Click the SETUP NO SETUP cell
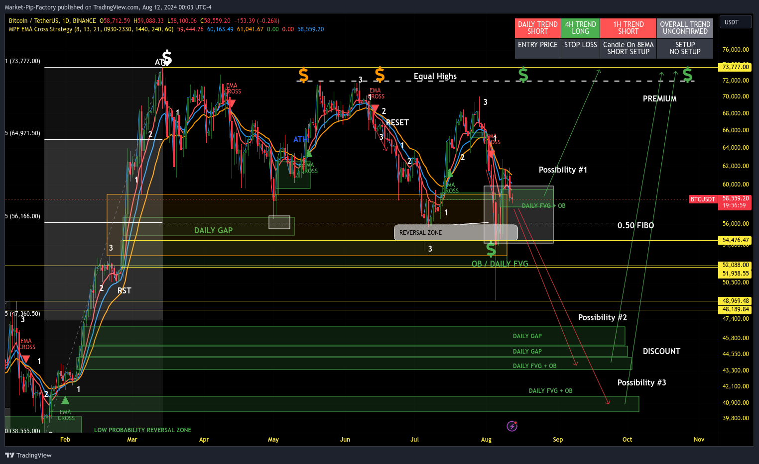759x464 pixels. (x=685, y=48)
